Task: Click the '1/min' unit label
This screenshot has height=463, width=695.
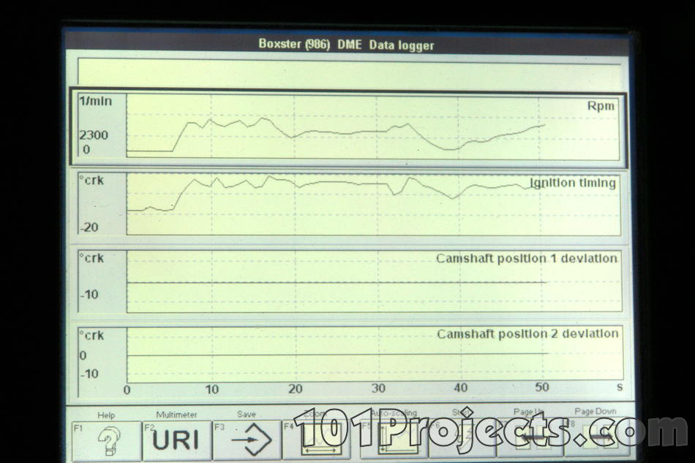Action: coord(95,102)
